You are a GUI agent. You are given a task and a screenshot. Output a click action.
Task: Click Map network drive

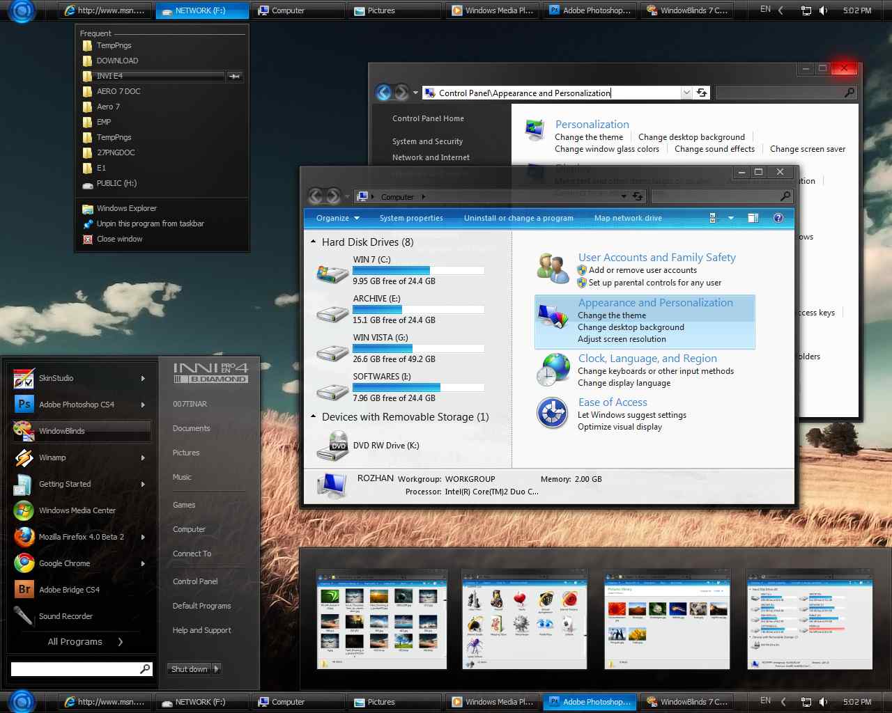[x=628, y=218]
